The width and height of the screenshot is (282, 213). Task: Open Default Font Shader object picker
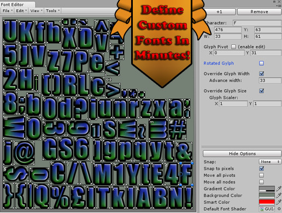[279, 209]
